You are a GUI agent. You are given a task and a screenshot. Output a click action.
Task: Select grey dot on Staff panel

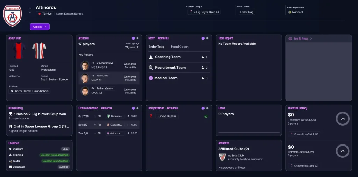pyautogui.click(x=207, y=38)
